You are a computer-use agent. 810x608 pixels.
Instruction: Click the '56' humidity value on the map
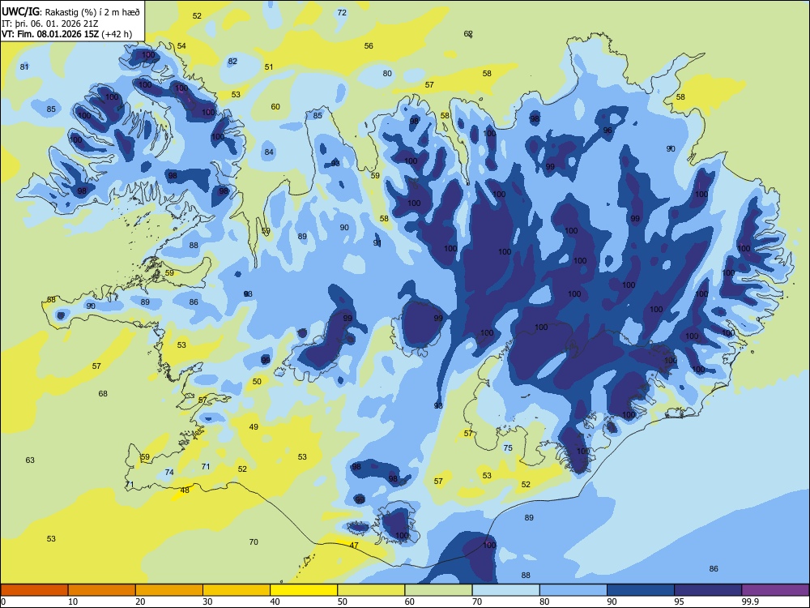pos(369,45)
